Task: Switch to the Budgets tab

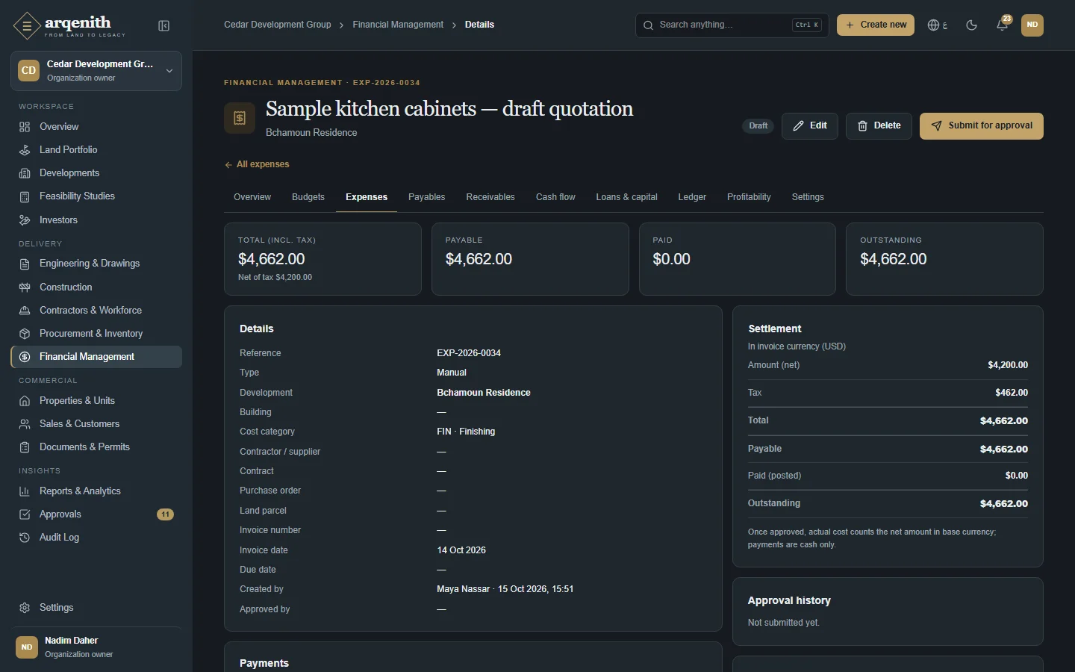Action: [x=308, y=197]
